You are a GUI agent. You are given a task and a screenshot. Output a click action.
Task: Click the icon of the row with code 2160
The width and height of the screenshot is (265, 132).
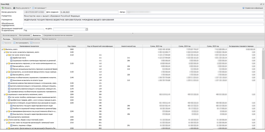click(x=9, y=86)
